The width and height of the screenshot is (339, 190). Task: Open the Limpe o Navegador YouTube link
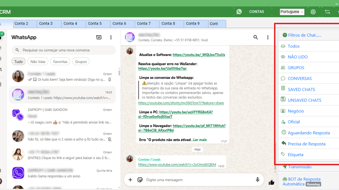pyautogui.click(x=182, y=128)
